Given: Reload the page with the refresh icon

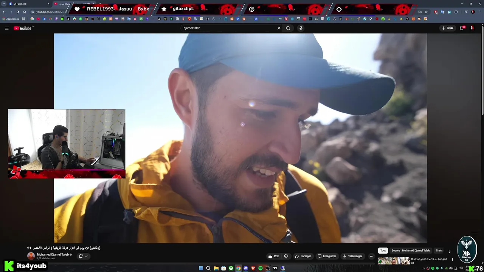Looking at the screenshot, I should tap(18, 12).
